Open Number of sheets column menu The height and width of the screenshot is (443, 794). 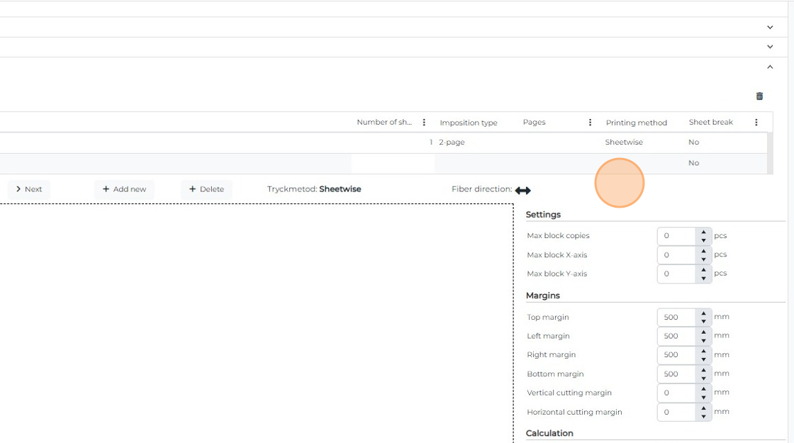(424, 123)
